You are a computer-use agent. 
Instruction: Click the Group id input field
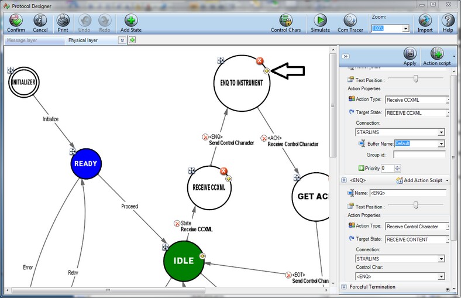coord(419,155)
